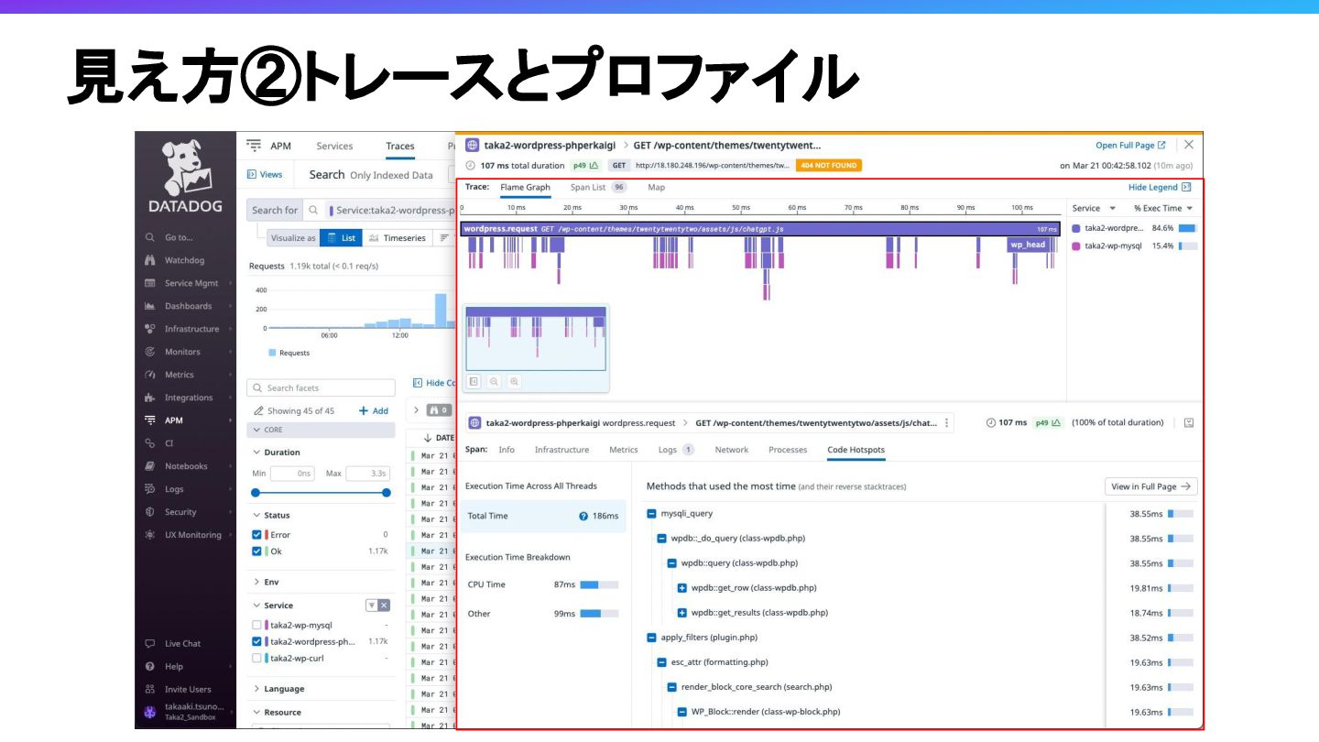
Task: Open Monitors in the sidebar
Action: tap(182, 352)
